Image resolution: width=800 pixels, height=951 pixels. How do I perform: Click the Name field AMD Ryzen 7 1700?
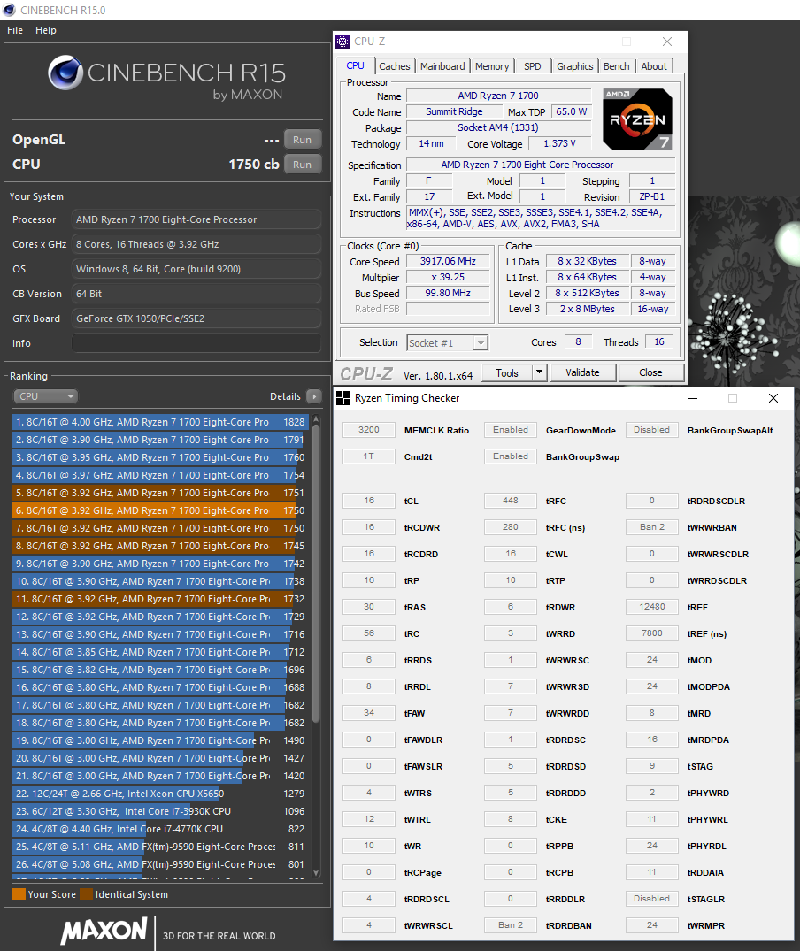(498, 96)
